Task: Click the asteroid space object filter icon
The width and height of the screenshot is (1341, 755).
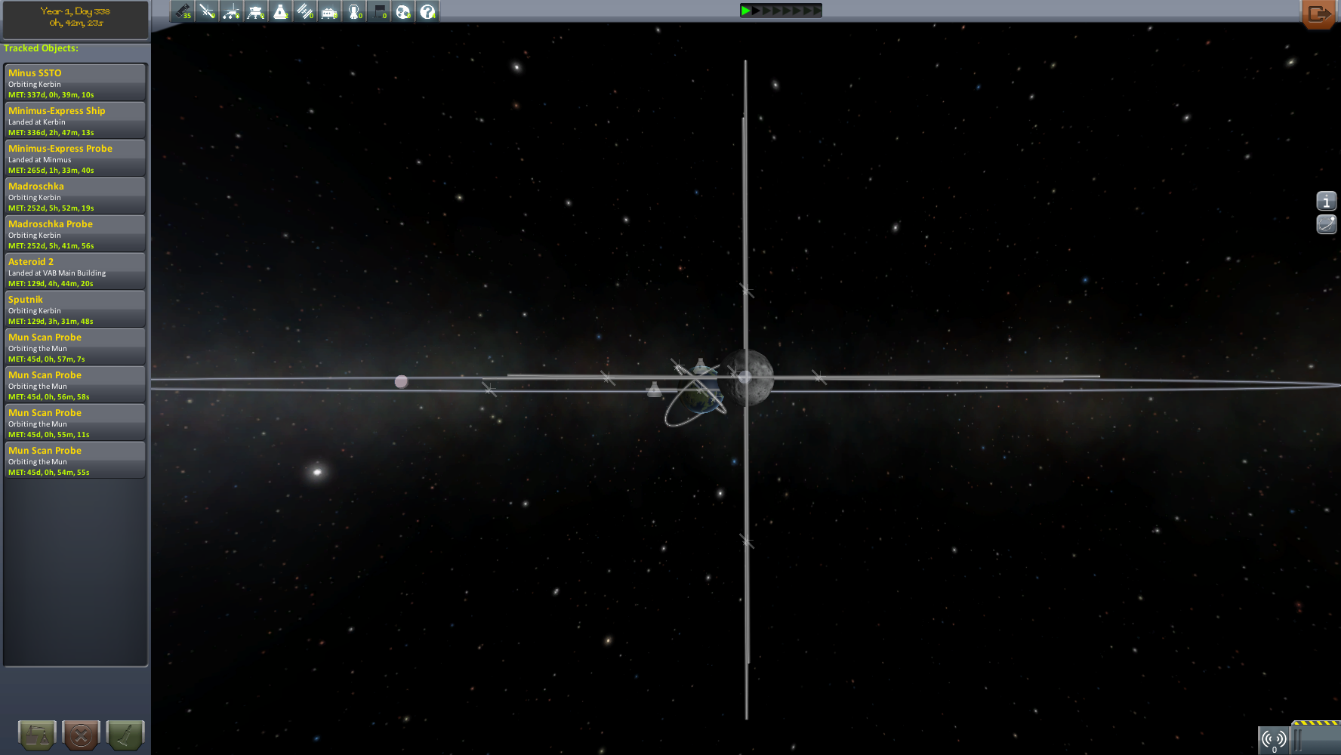Action: [403, 11]
